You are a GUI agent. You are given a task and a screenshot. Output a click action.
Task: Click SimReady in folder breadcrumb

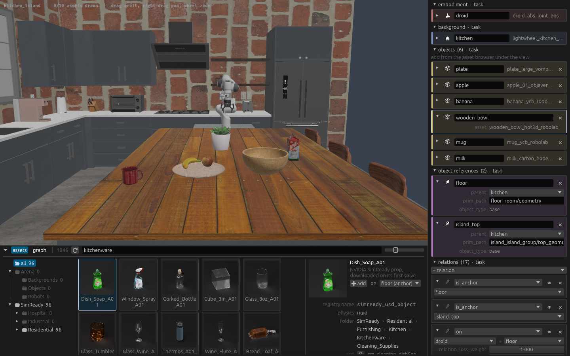(368, 321)
